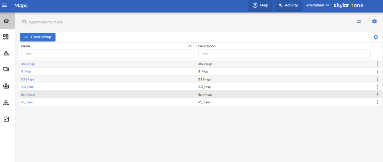This screenshot has height=162, width=383.
Task: Open actions menu for 3tier map row
Action: [377, 64]
